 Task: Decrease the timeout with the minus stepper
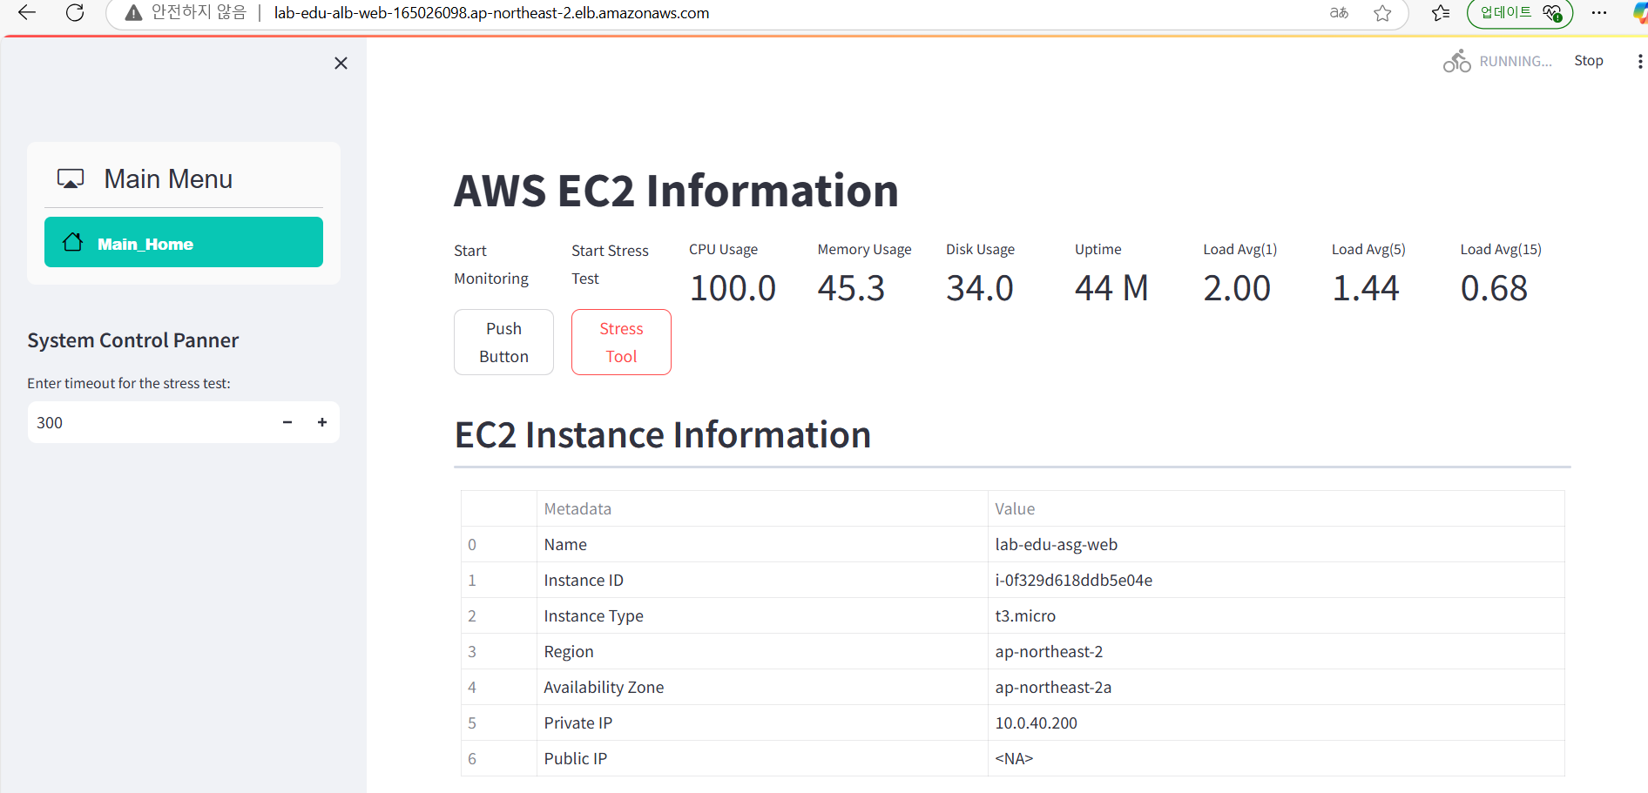tap(287, 422)
